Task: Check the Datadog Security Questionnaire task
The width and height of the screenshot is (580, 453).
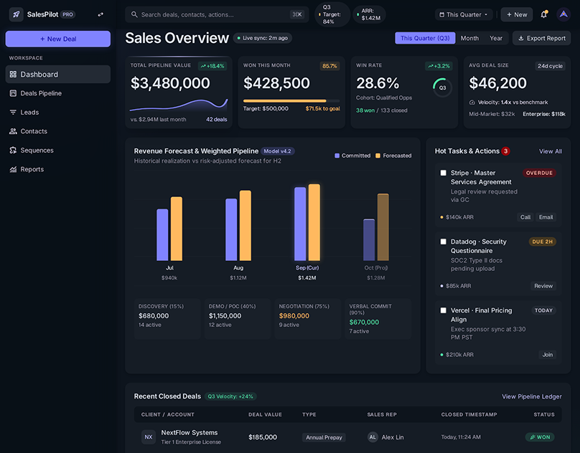Action: tap(443, 242)
